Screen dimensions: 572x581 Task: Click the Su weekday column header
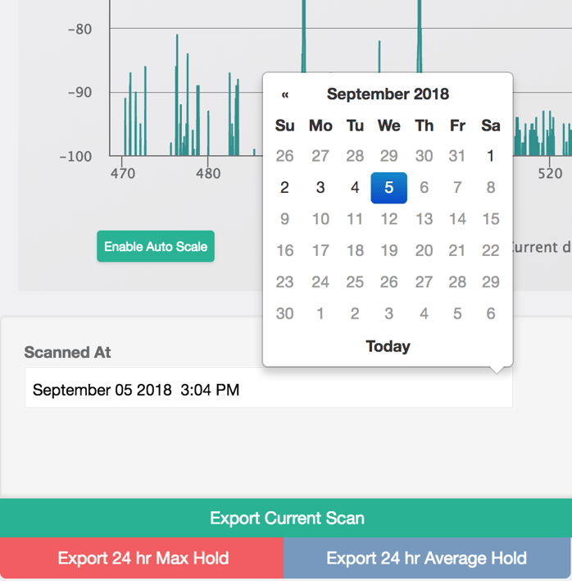coord(284,126)
